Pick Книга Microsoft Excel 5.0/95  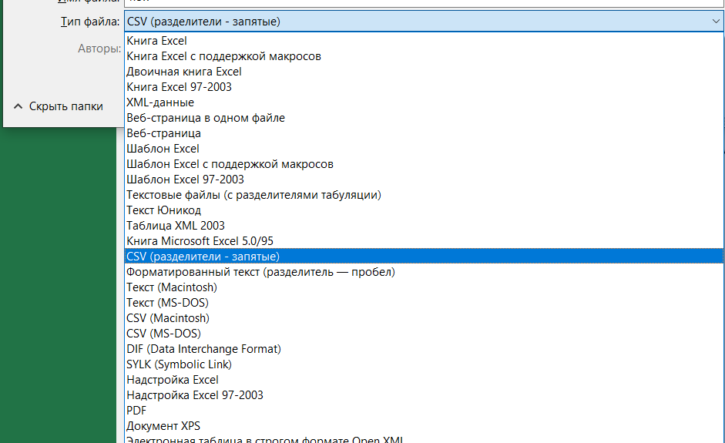pyautogui.click(x=424, y=241)
